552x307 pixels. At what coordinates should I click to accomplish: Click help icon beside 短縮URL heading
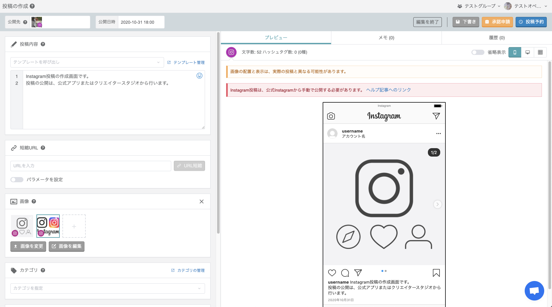pyautogui.click(x=43, y=148)
